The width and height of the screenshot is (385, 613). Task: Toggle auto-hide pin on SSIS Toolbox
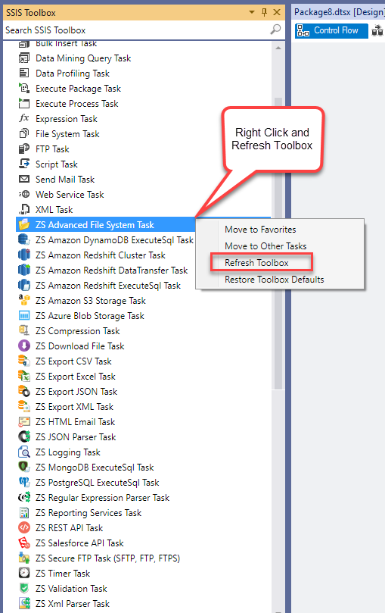[x=265, y=13]
